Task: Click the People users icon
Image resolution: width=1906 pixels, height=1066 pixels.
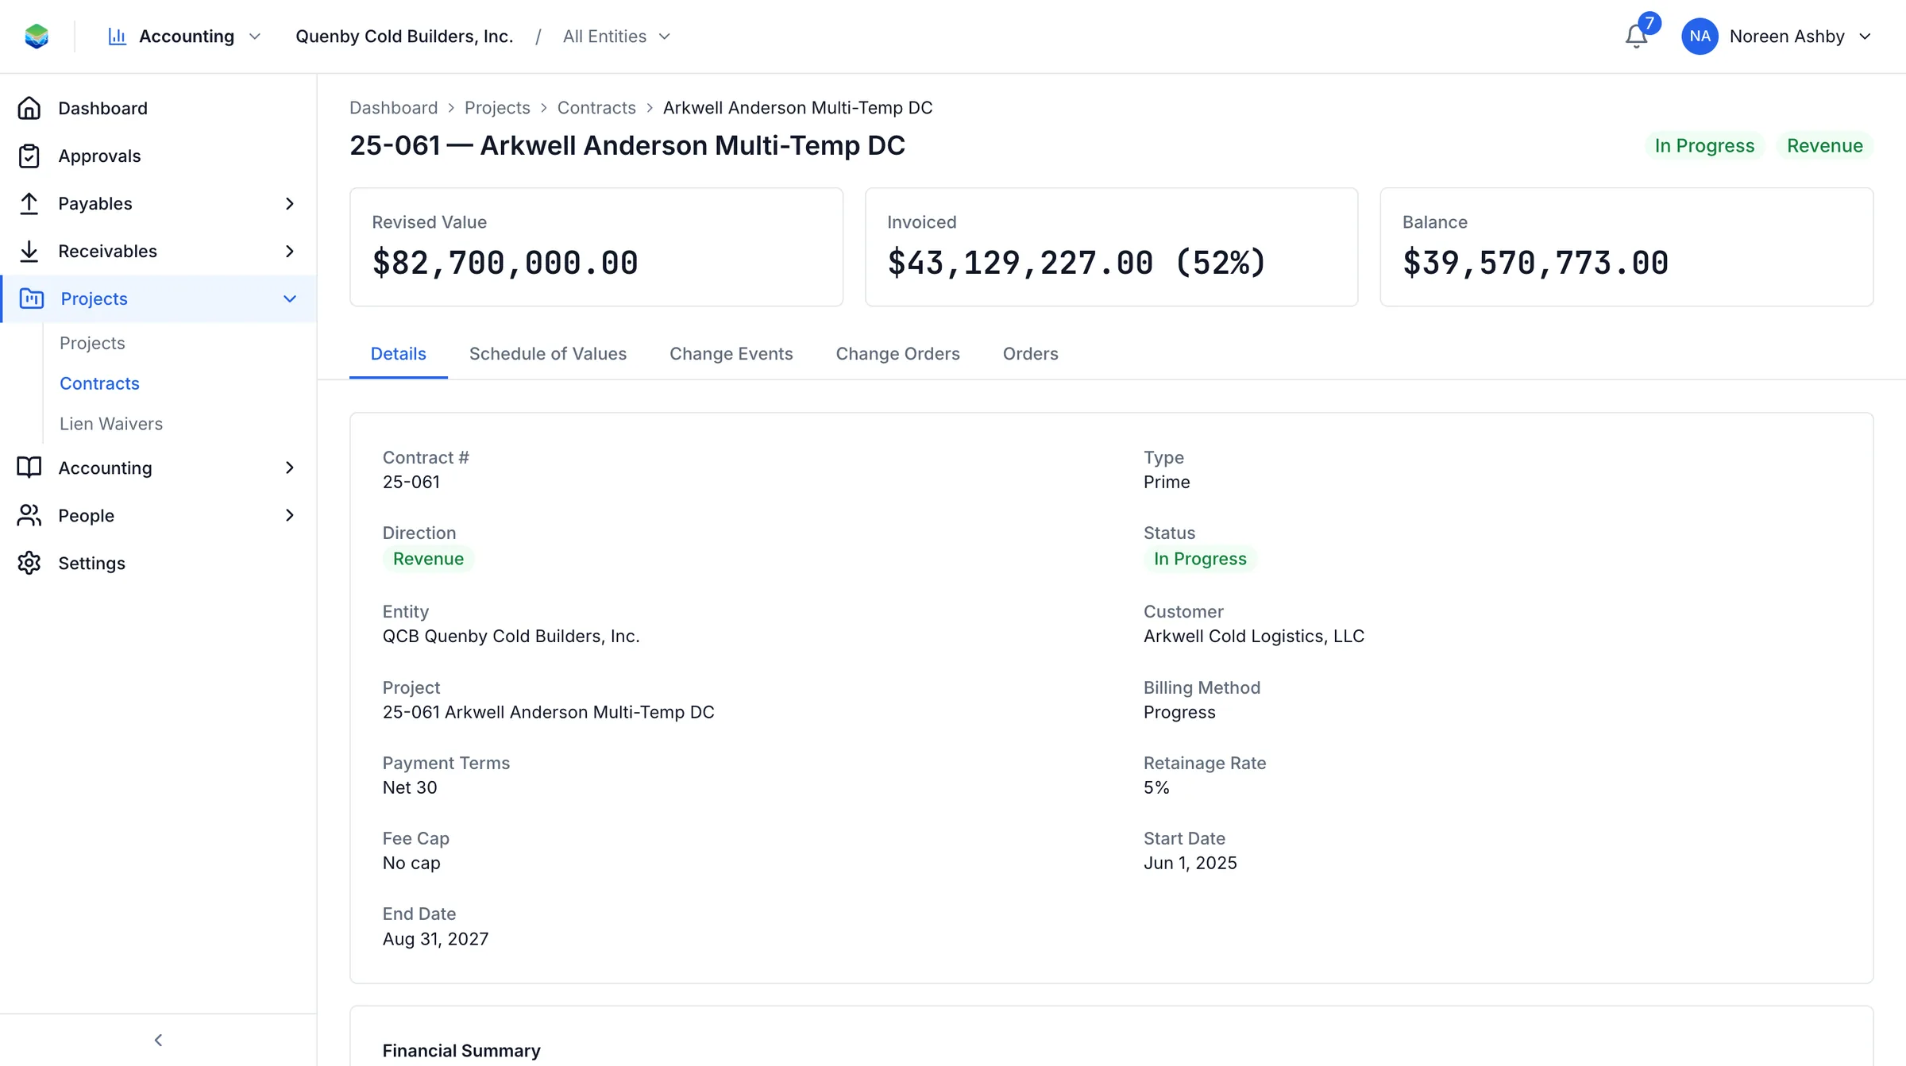Action: click(x=29, y=515)
